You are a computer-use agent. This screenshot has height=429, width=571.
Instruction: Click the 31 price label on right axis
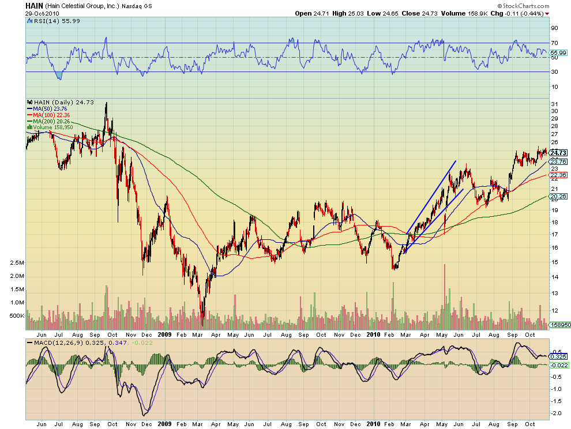pyautogui.click(x=554, y=104)
